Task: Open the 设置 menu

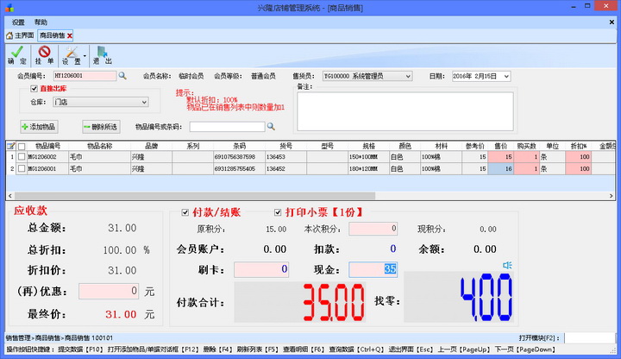Action: coord(18,22)
